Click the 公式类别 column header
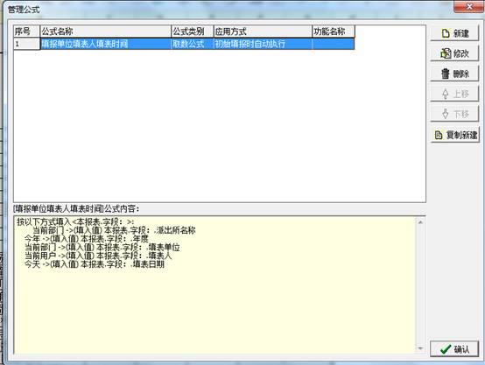Viewport: 485px width, 365px height. point(193,32)
